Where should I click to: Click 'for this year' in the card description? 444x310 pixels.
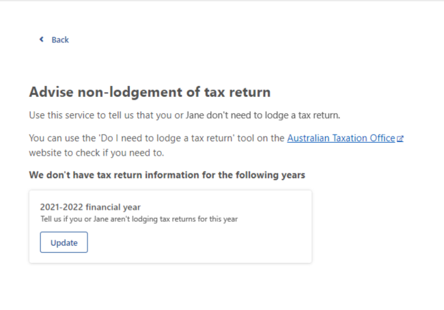(x=218, y=219)
